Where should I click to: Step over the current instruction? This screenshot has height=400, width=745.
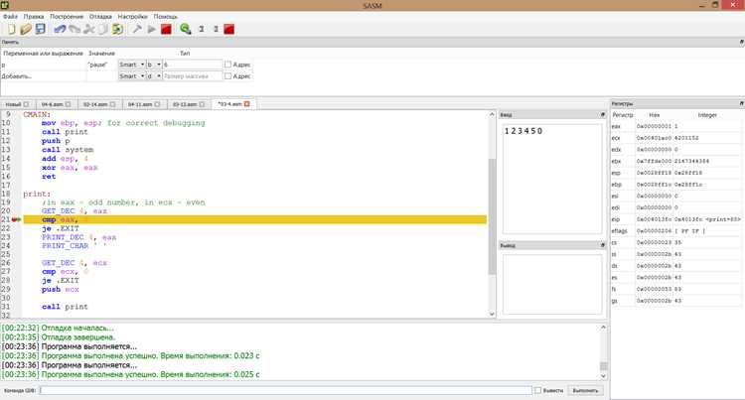click(202, 29)
